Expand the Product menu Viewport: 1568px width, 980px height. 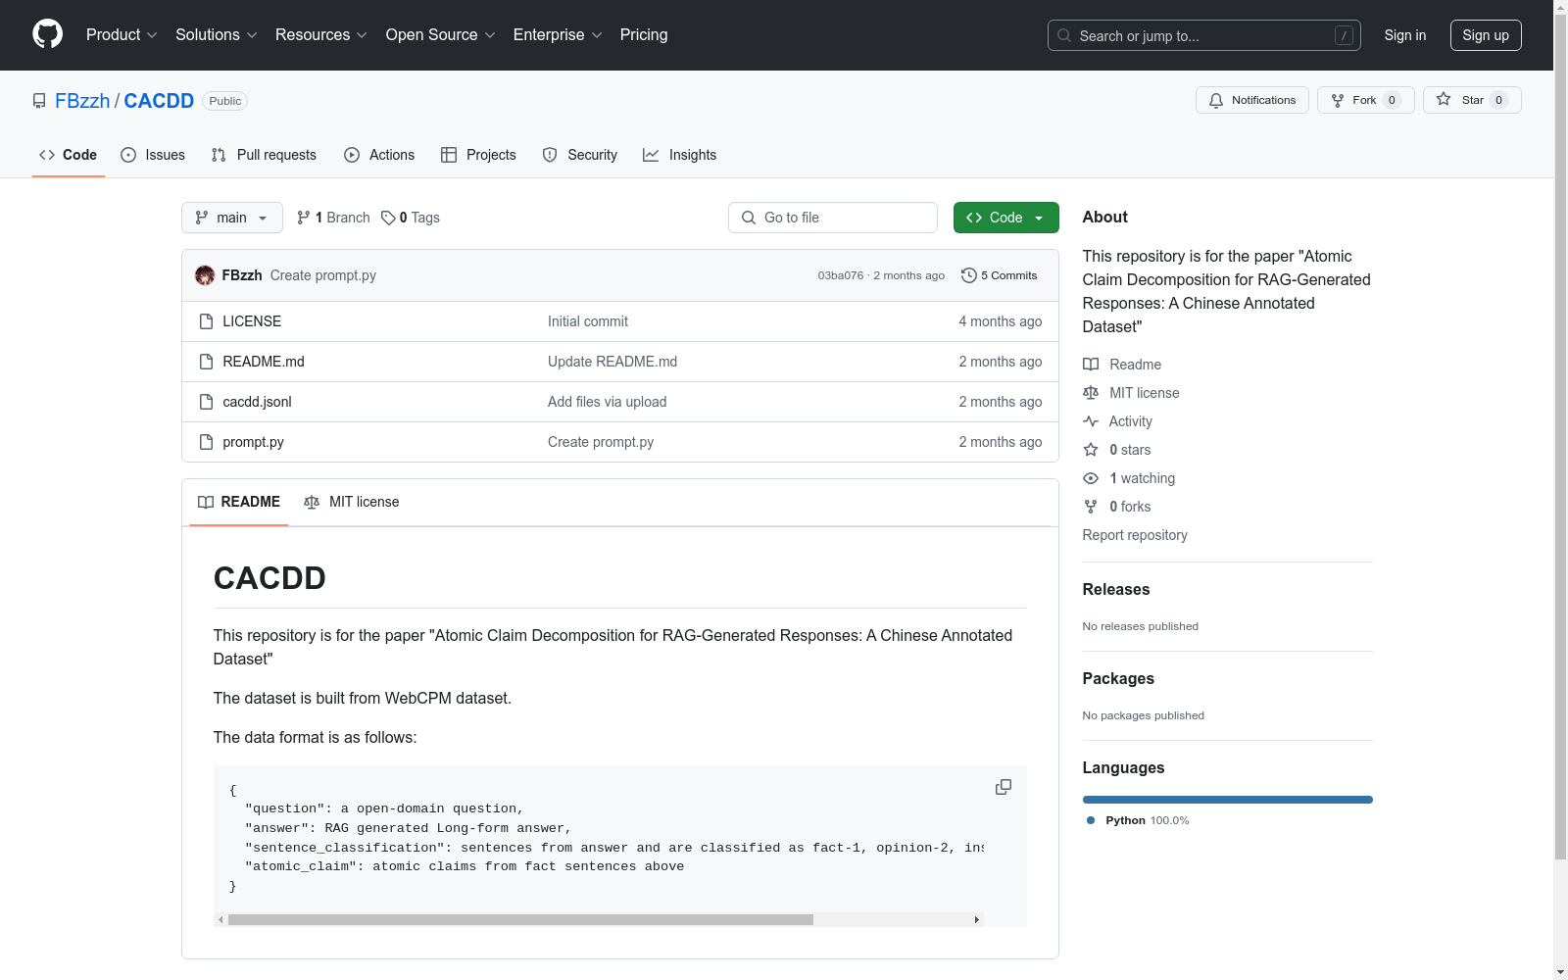tap(122, 35)
